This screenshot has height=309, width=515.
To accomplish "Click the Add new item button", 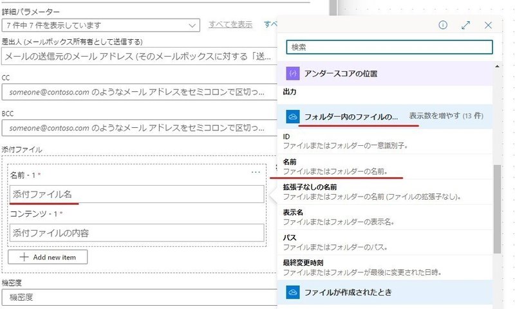I will coord(48,257).
